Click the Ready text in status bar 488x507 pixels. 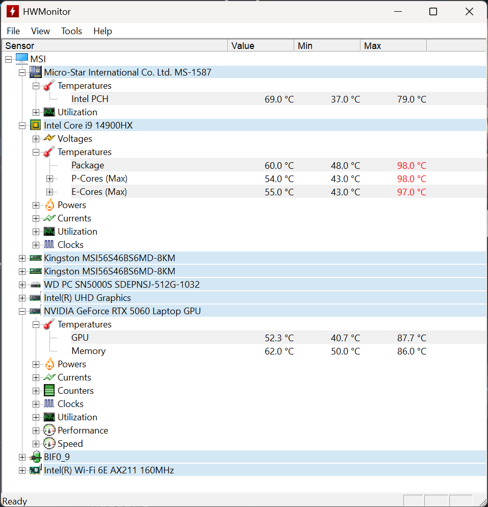pyautogui.click(x=15, y=501)
